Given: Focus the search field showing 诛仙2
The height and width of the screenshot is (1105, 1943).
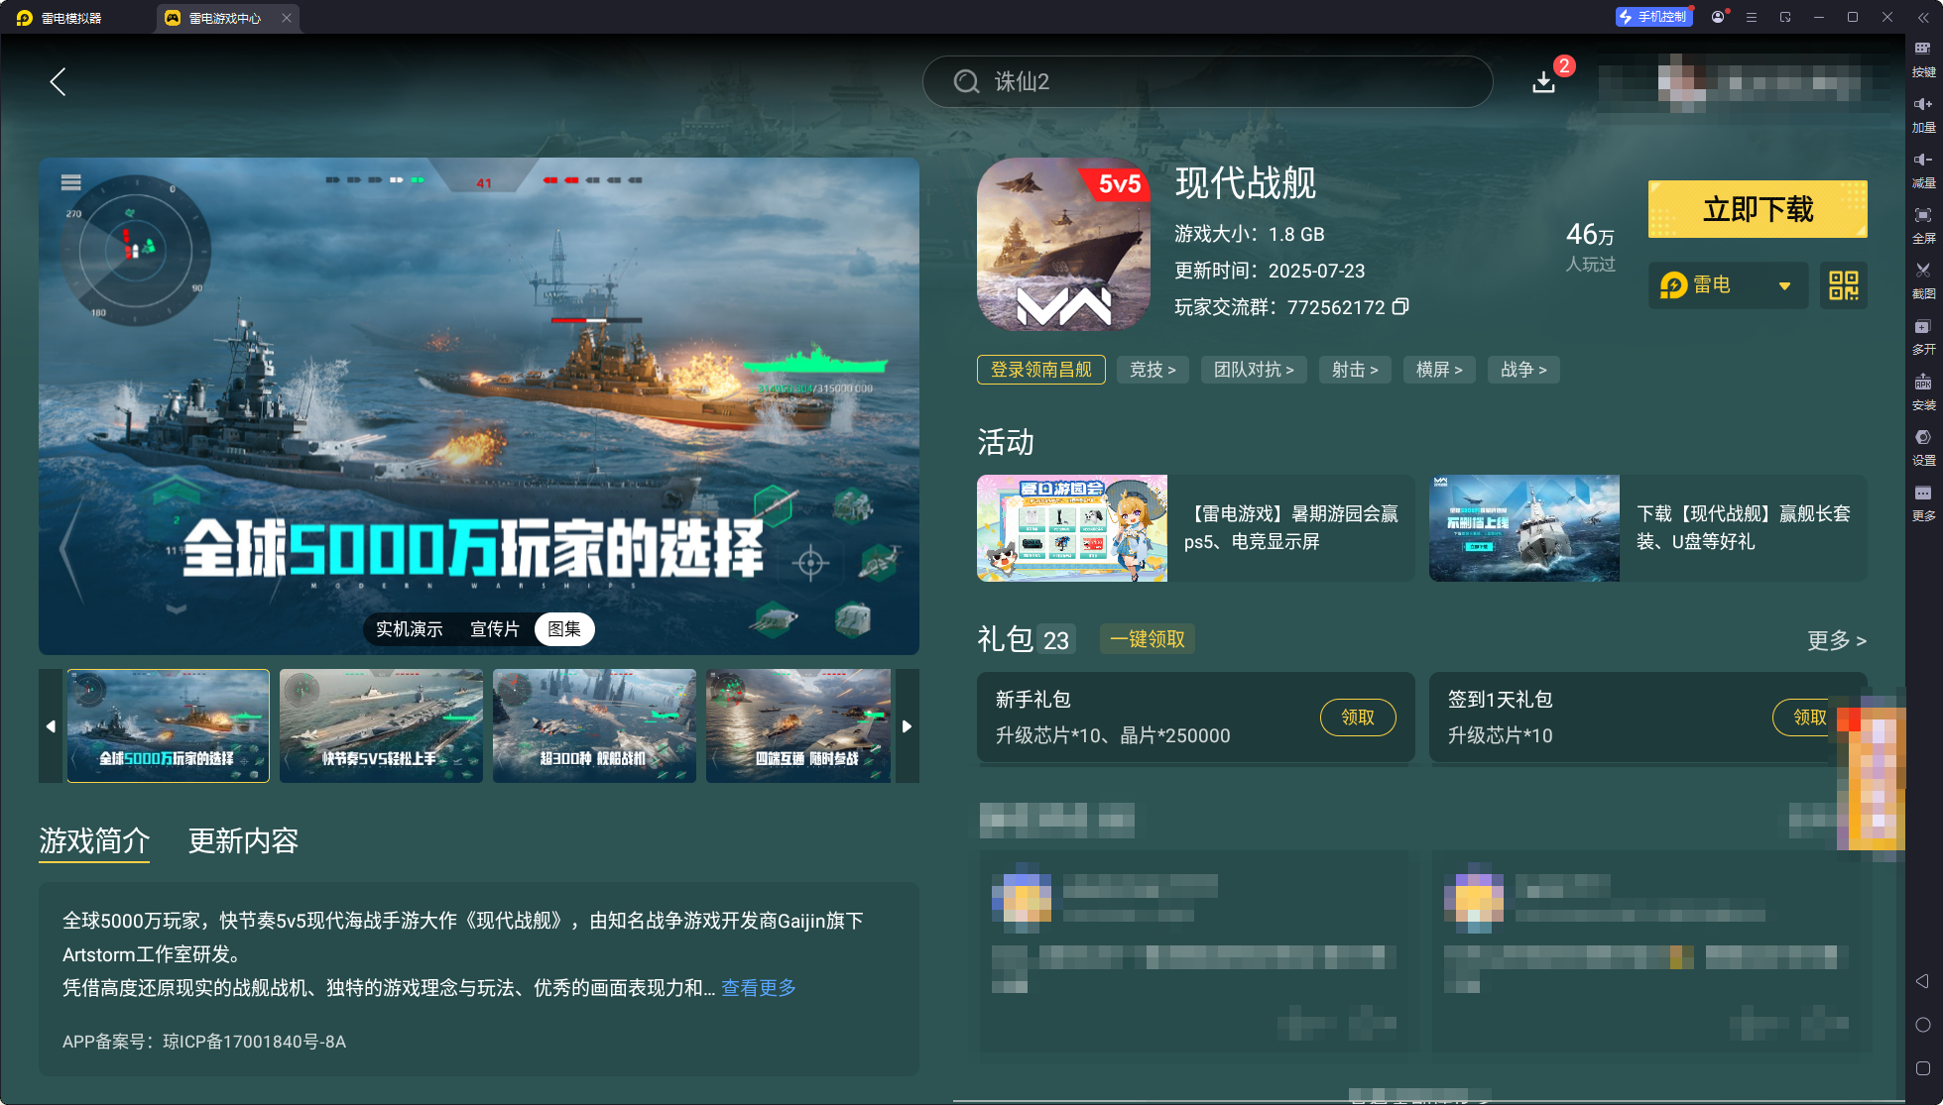Looking at the screenshot, I should pos(1207,81).
